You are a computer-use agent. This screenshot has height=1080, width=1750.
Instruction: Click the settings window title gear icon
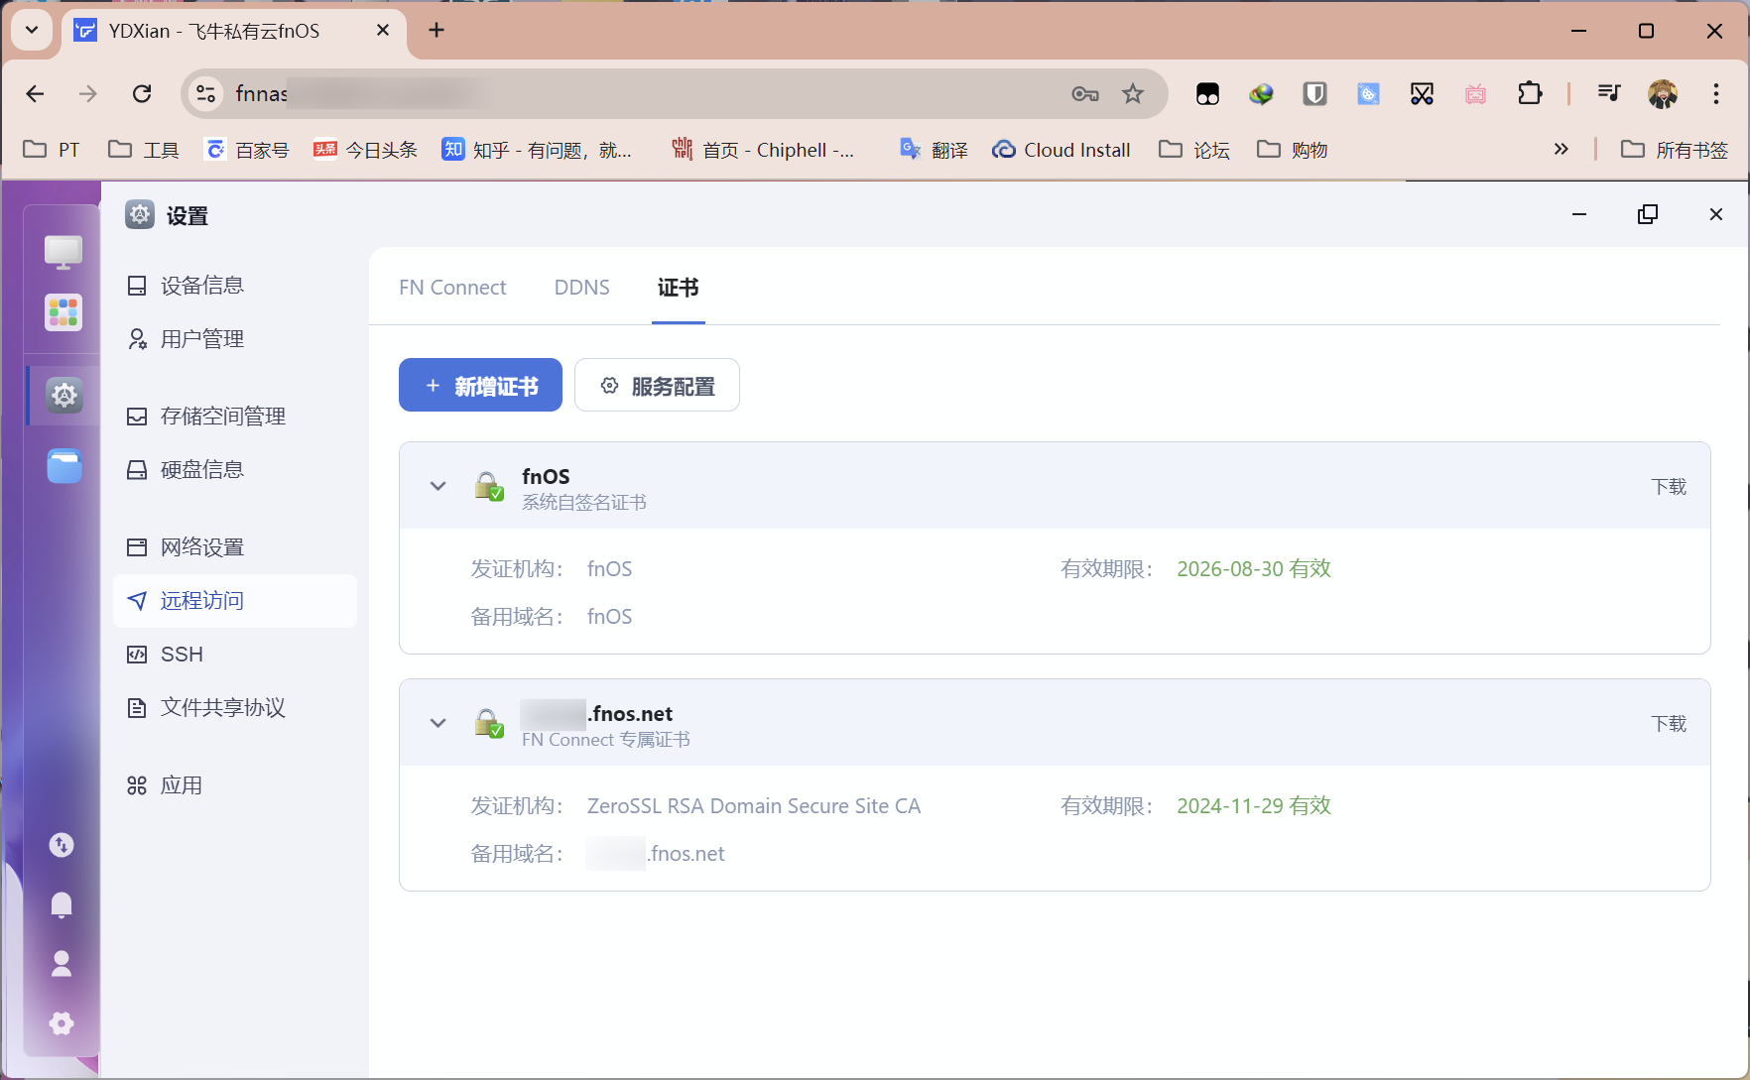click(140, 214)
